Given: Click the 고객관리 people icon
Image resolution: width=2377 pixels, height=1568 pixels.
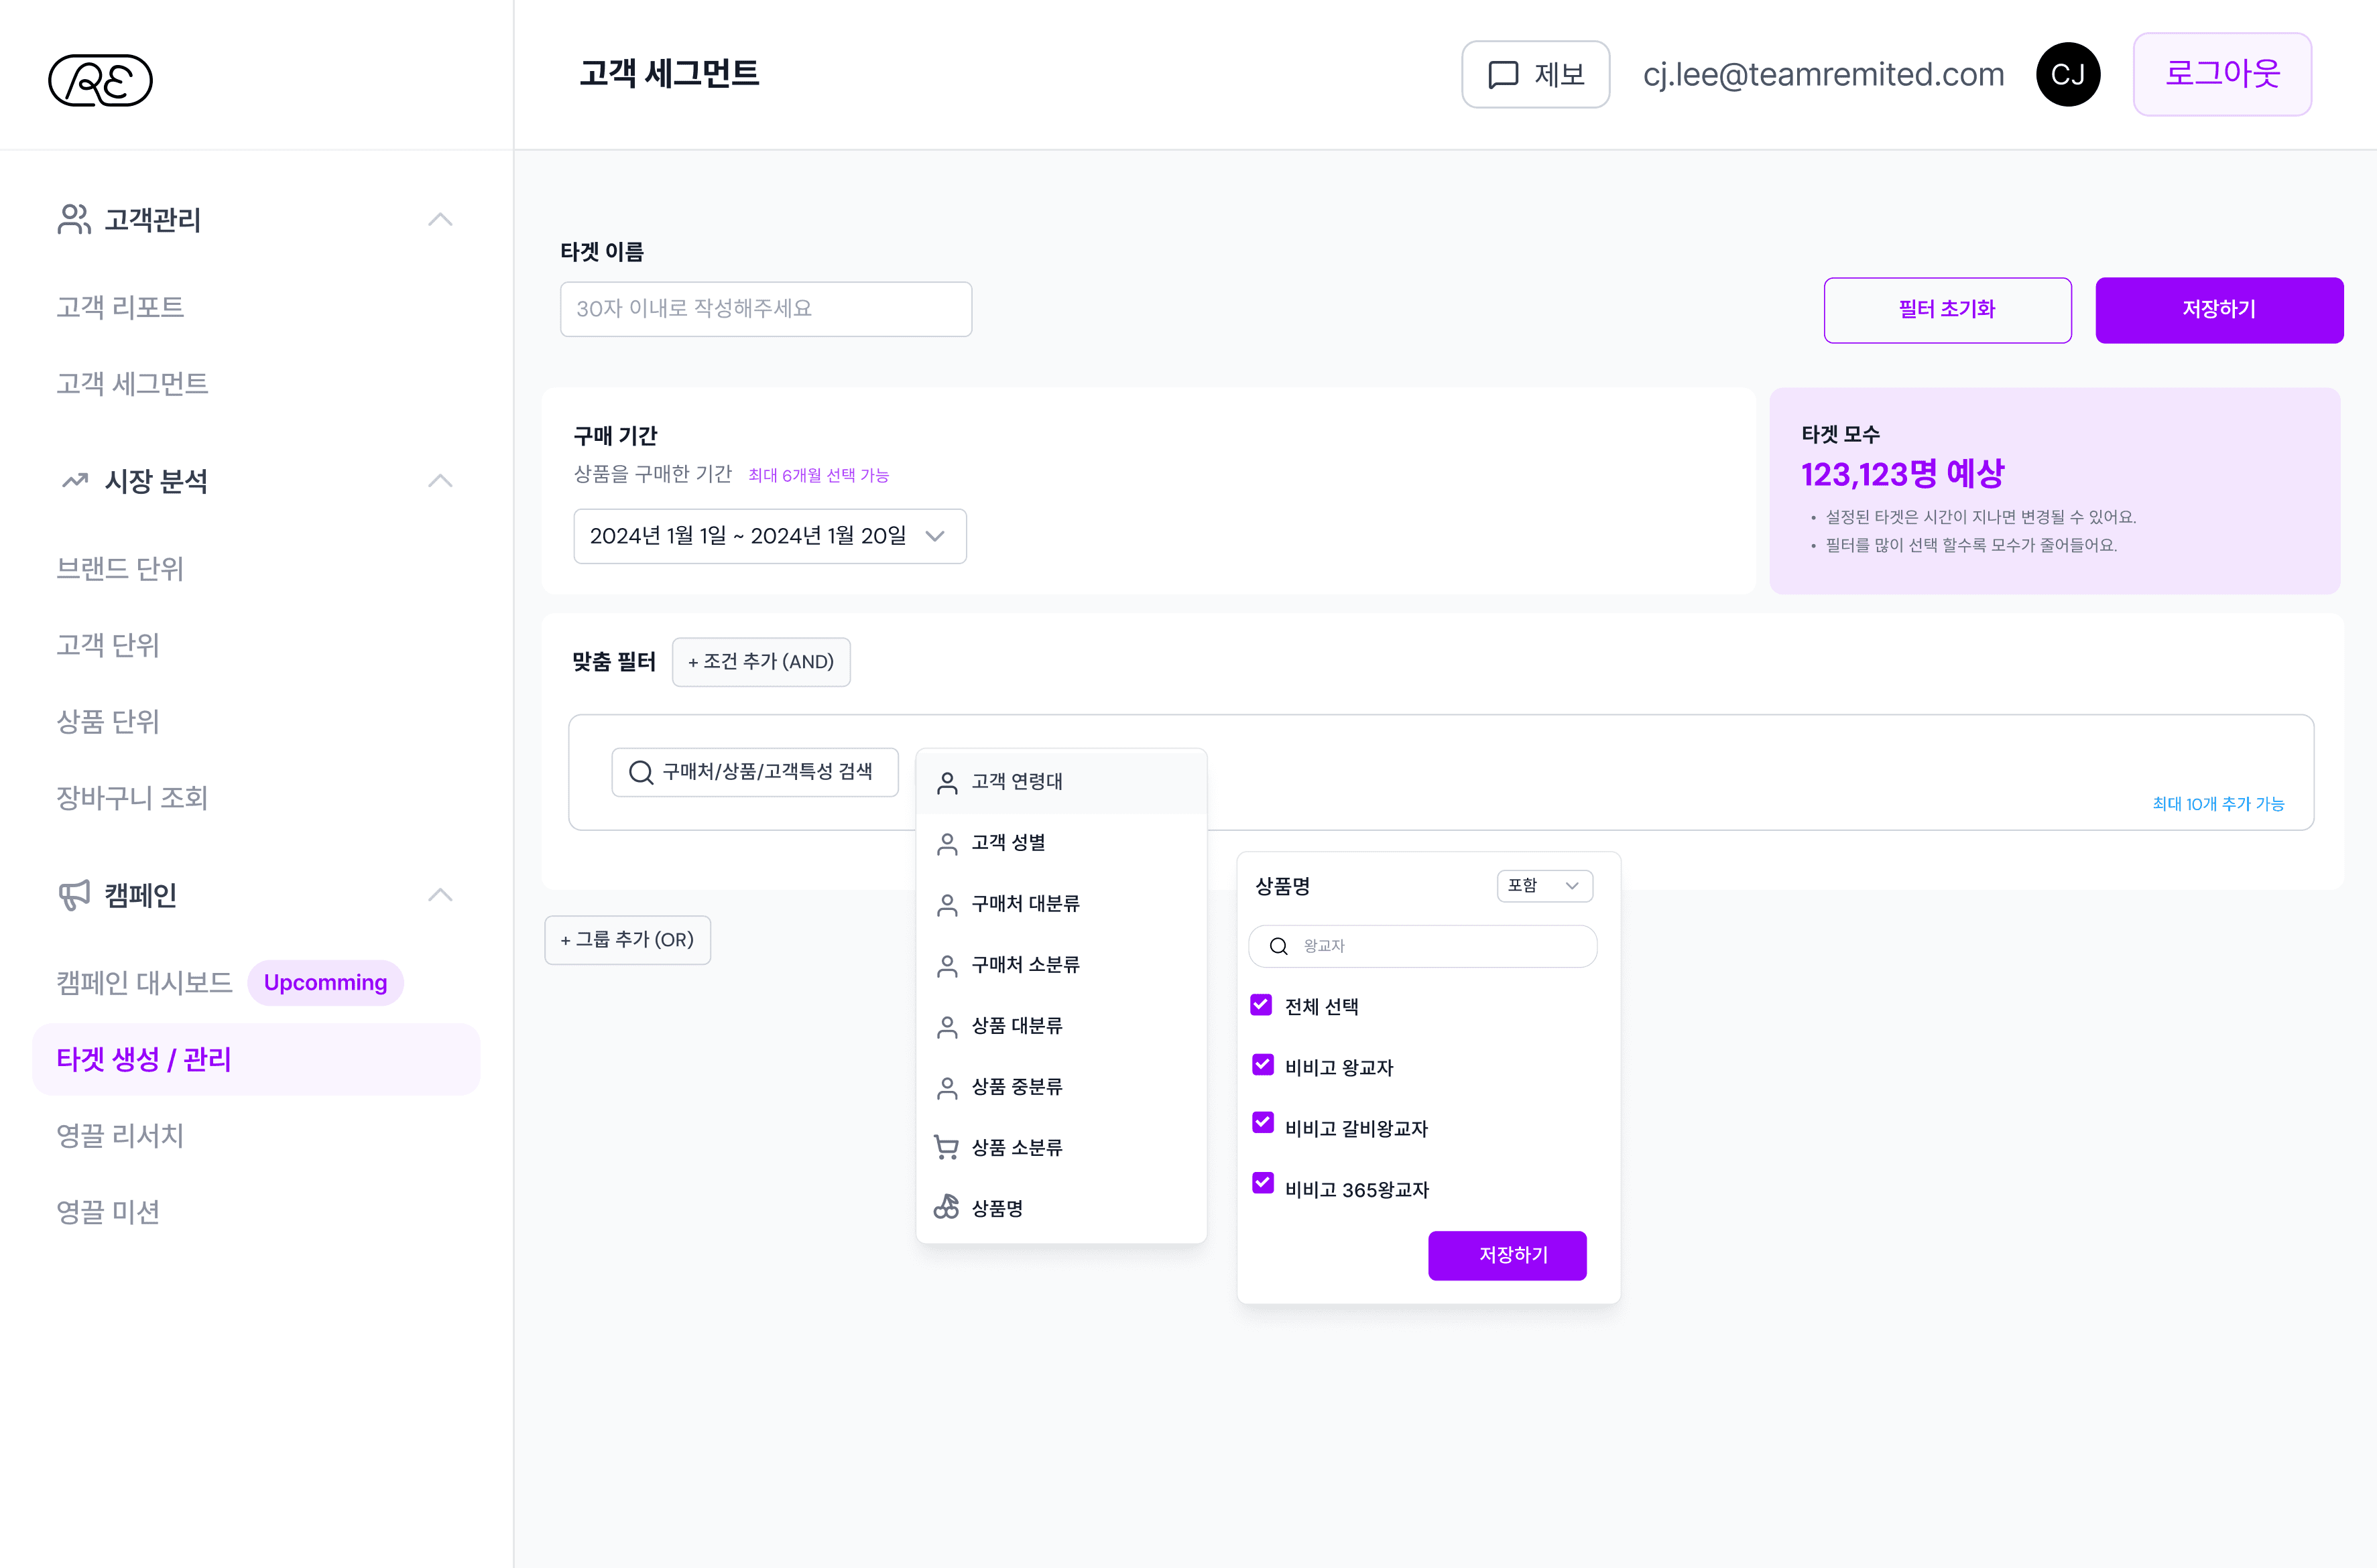Looking at the screenshot, I should (74, 219).
